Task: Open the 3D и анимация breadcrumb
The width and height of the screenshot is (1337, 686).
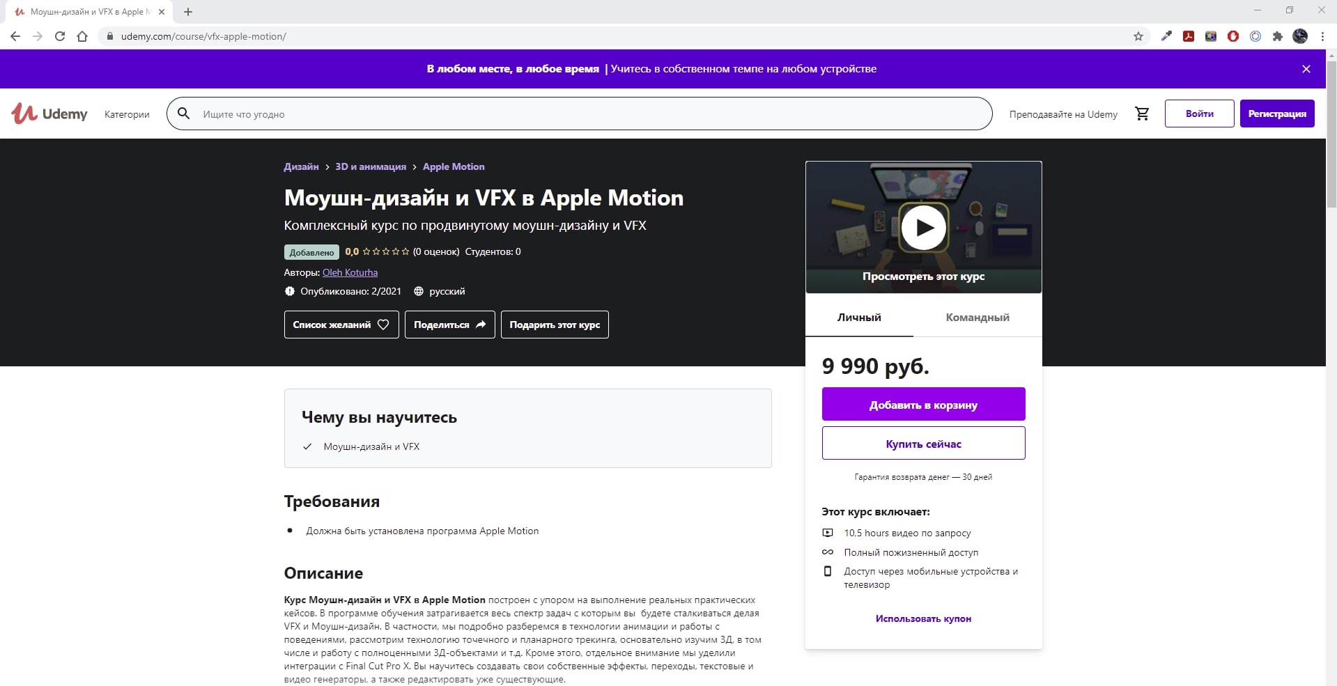Action: point(371,166)
